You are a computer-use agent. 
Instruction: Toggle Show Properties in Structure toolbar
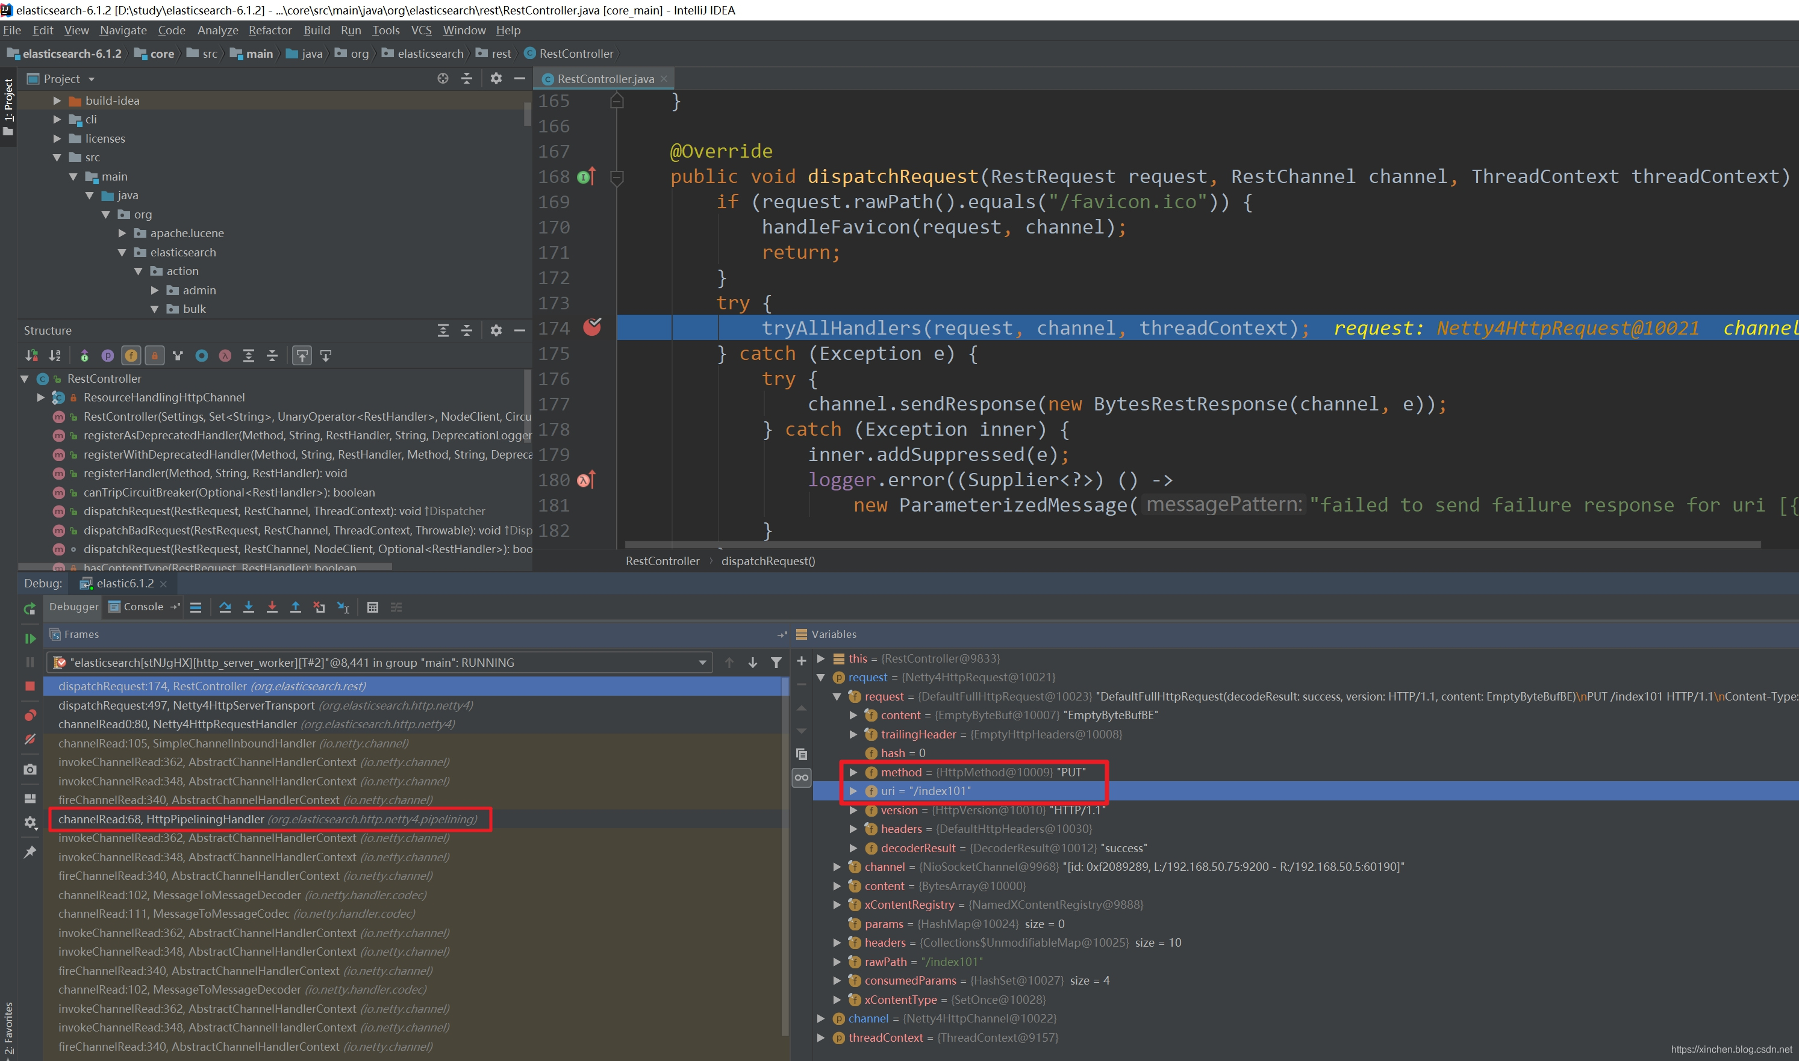(108, 355)
